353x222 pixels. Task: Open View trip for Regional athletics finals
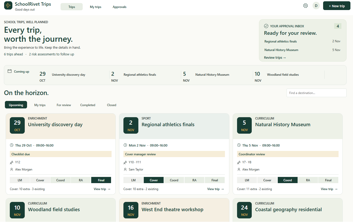click(216, 189)
